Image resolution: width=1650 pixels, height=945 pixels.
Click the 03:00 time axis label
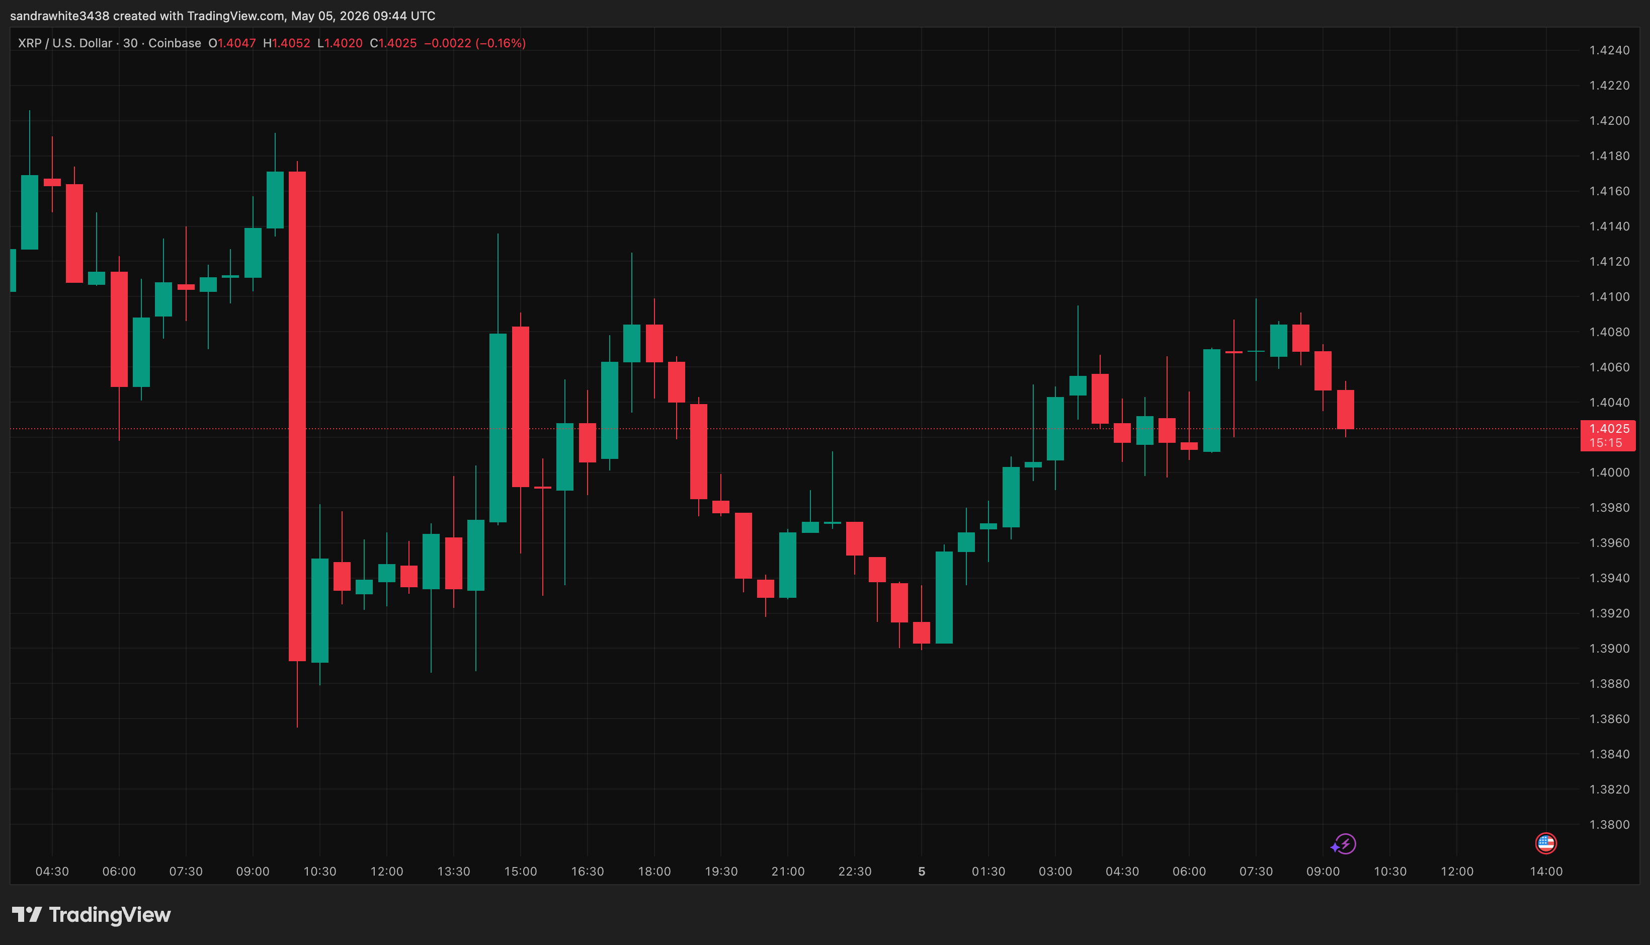pos(1055,872)
